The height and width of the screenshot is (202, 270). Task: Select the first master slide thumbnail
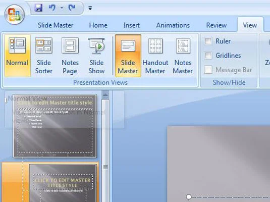pos(55,126)
